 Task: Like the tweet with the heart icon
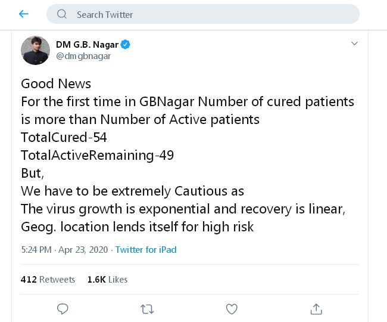232,308
